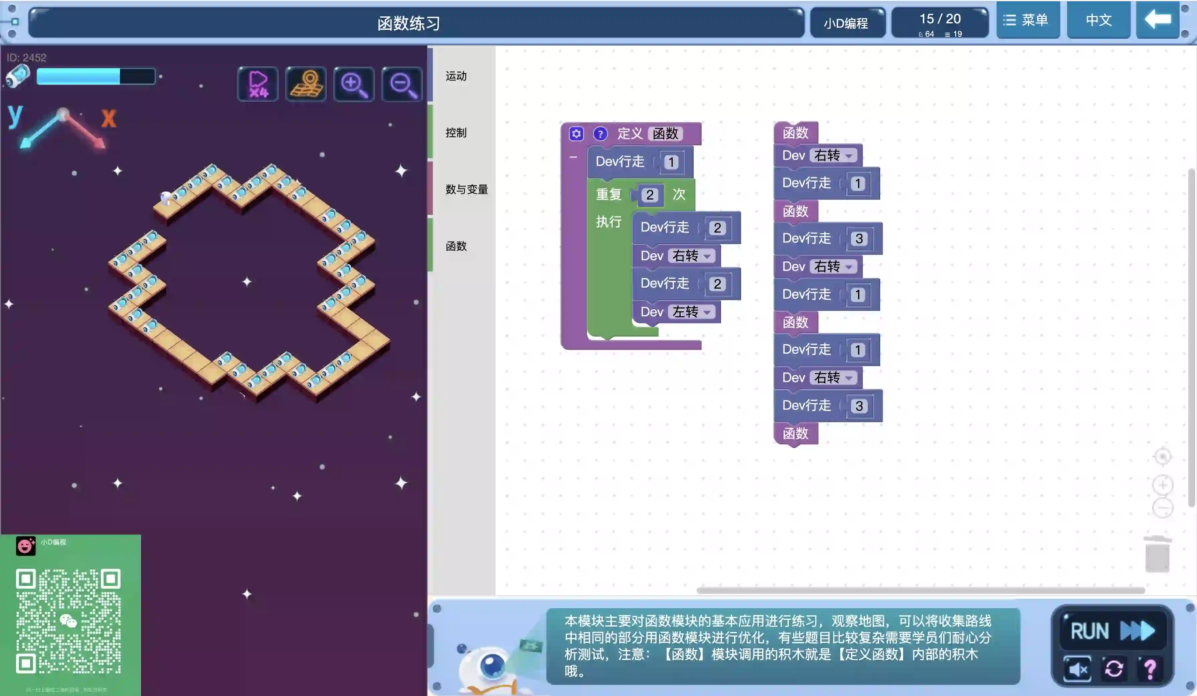Click the question mark on the define-function block
This screenshot has height=696, width=1197.
600,134
